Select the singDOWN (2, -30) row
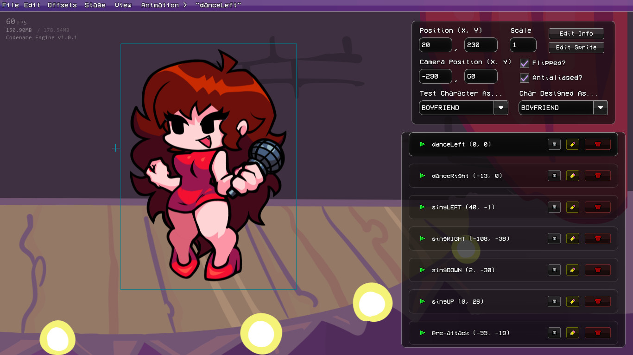Viewport: 633px width, 355px height. tap(513, 270)
